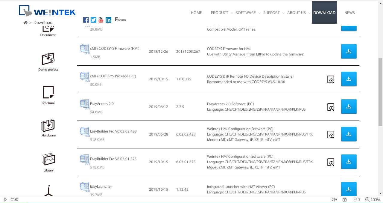This screenshot has height=203, width=383.
Task: Open the LinkedIn social icon
Action: coord(108,20)
